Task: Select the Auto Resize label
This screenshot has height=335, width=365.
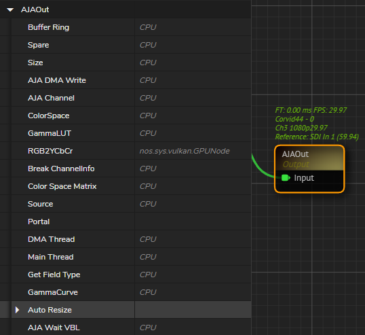Action: coord(50,310)
